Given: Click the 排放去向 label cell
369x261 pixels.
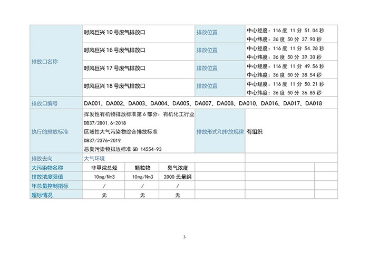Looking at the screenshot, I should 56,158.
